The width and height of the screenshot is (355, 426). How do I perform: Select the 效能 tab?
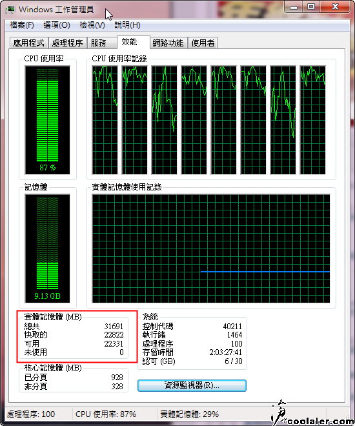coord(133,42)
